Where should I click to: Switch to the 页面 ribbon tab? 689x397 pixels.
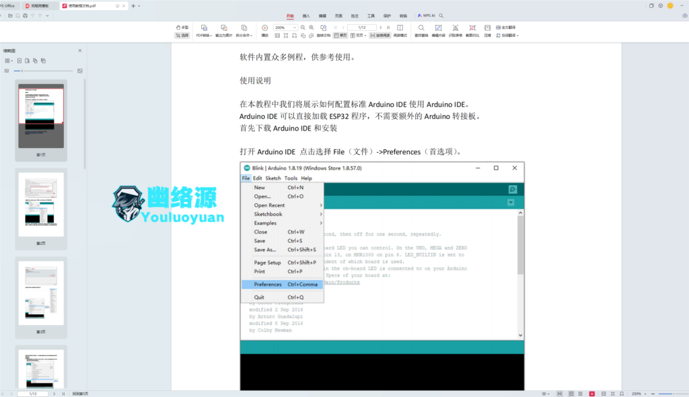tap(338, 16)
